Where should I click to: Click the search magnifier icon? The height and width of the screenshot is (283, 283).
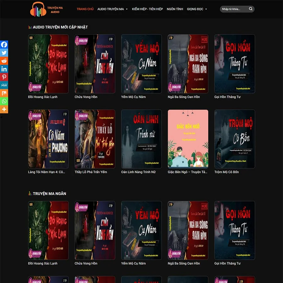click(250, 9)
